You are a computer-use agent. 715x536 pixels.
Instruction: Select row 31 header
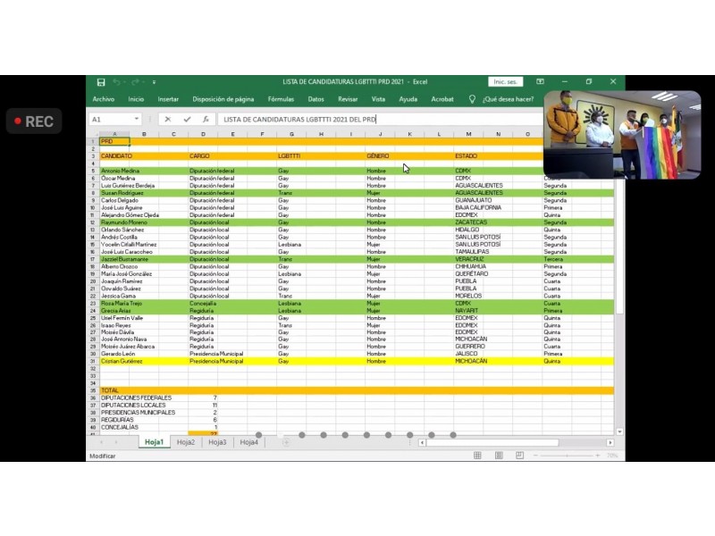pyautogui.click(x=93, y=361)
